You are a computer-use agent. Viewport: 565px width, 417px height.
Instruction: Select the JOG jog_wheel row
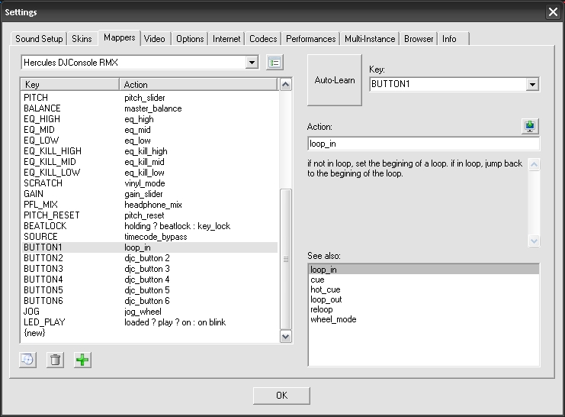pos(149,312)
